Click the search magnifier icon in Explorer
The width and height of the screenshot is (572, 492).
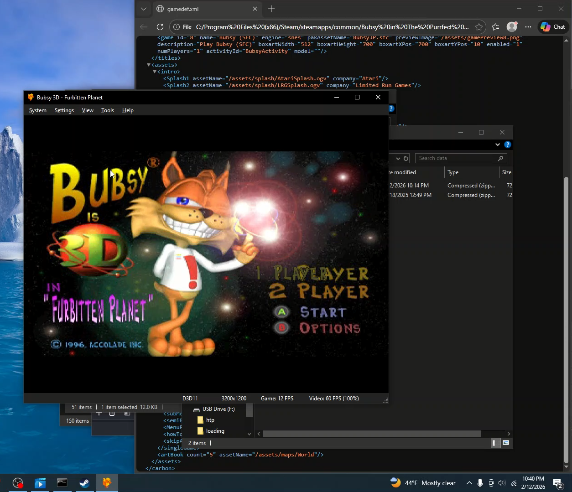[501, 158]
